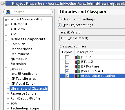Click the JDeveloper title bar app icon

(x=2, y=3)
